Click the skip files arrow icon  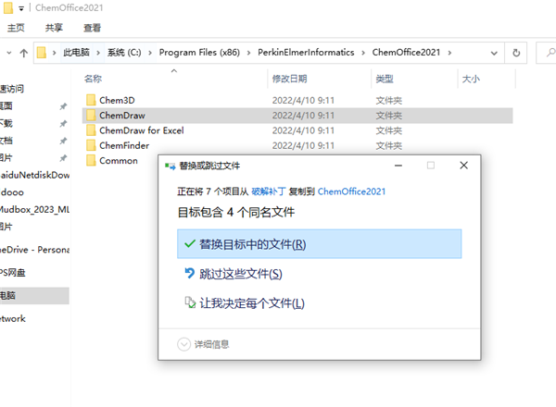pyautogui.click(x=189, y=274)
